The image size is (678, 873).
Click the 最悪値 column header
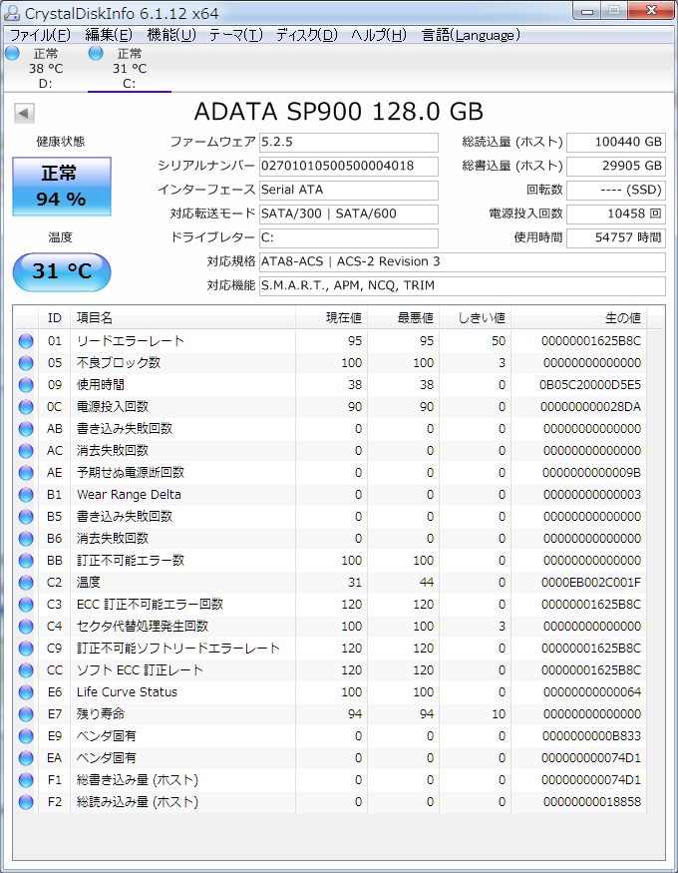(403, 318)
